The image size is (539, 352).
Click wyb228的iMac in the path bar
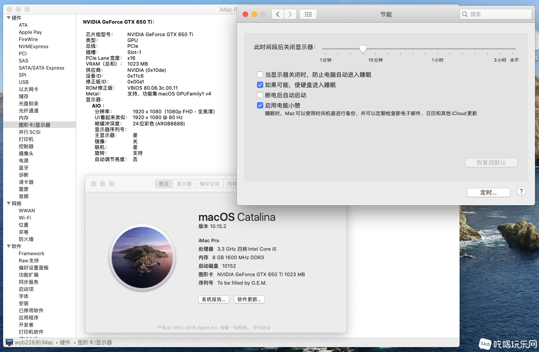tap(34, 343)
